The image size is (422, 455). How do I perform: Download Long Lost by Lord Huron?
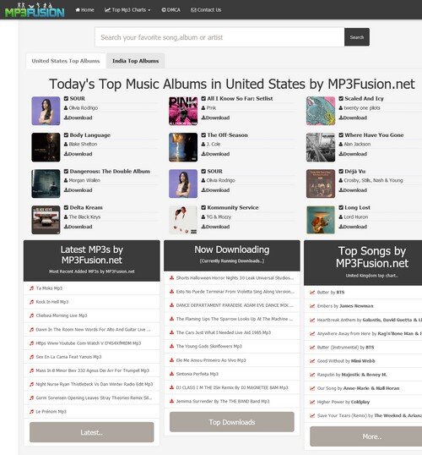coord(353,227)
